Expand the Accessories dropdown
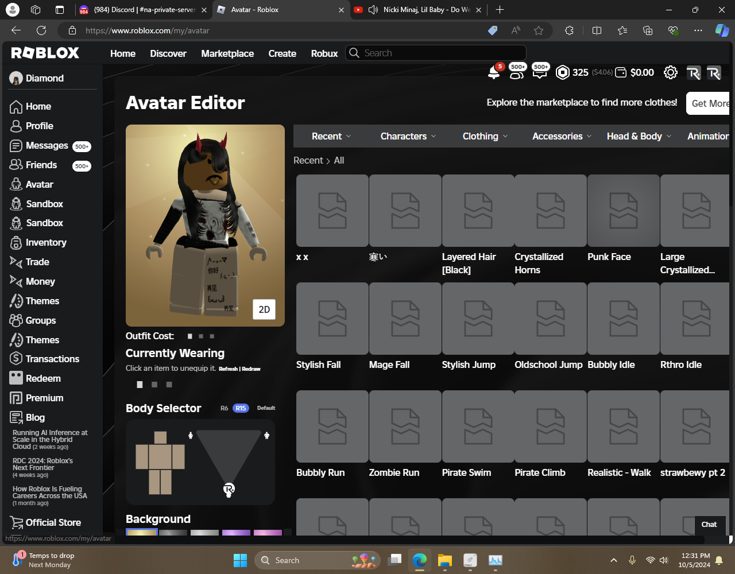 pyautogui.click(x=562, y=136)
